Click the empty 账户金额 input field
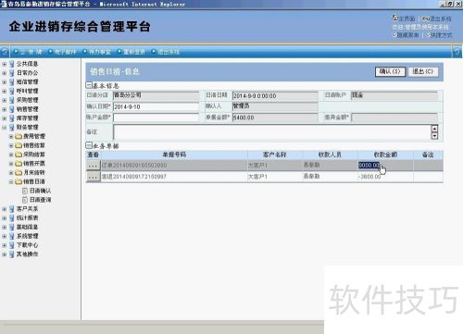463x334 pixels. pyautogui.click(x=156, y=118)
